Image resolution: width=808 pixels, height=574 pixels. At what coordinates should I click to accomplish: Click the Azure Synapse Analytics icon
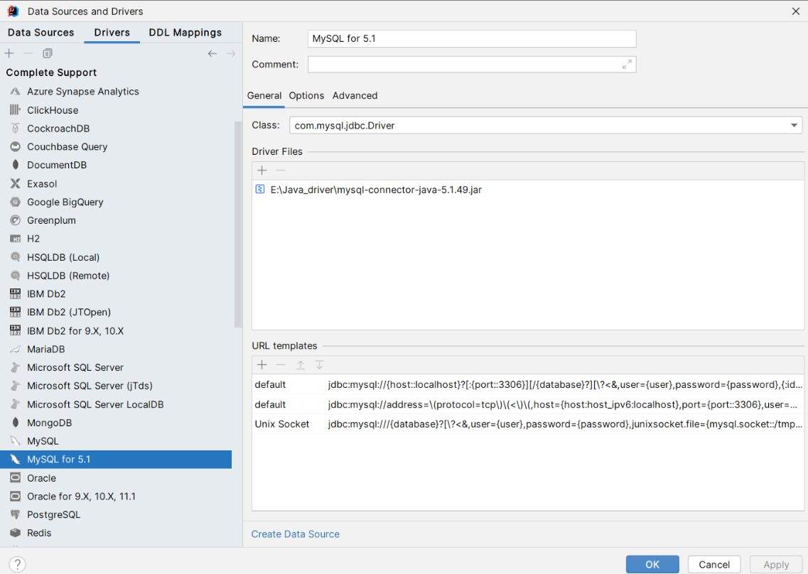click(16, 91)
